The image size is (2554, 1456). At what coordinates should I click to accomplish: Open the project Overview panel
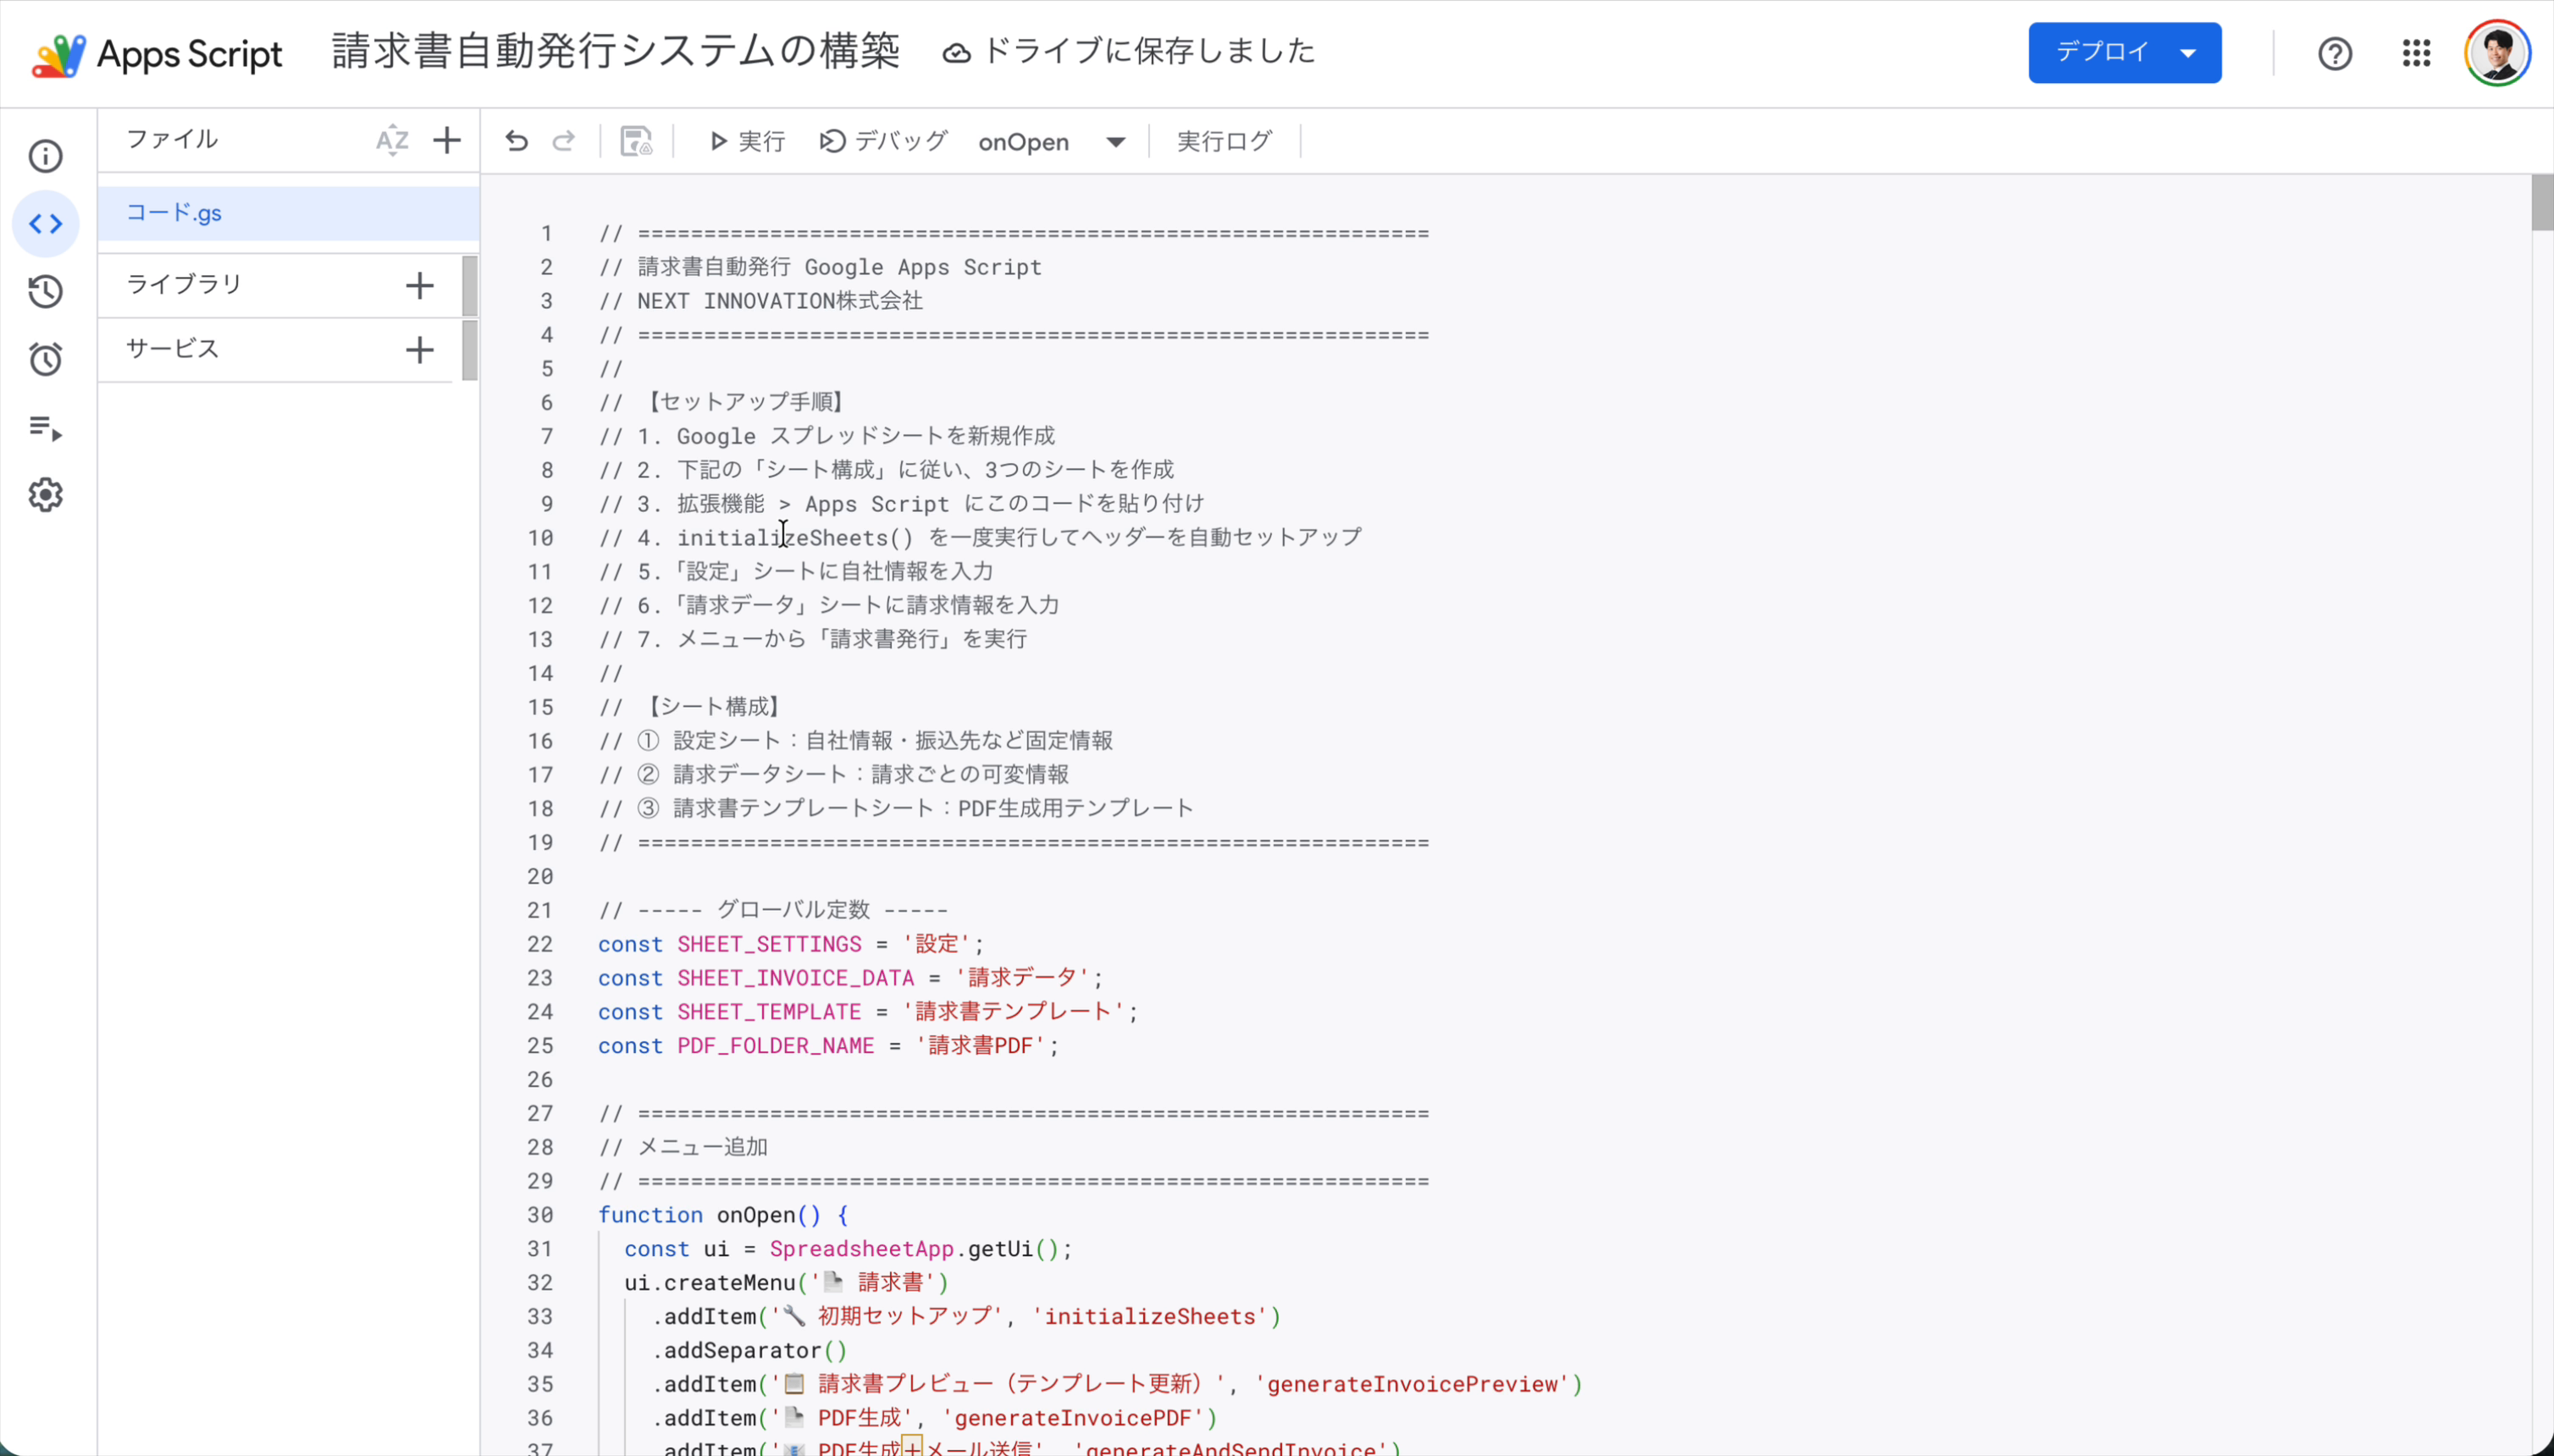46,156
